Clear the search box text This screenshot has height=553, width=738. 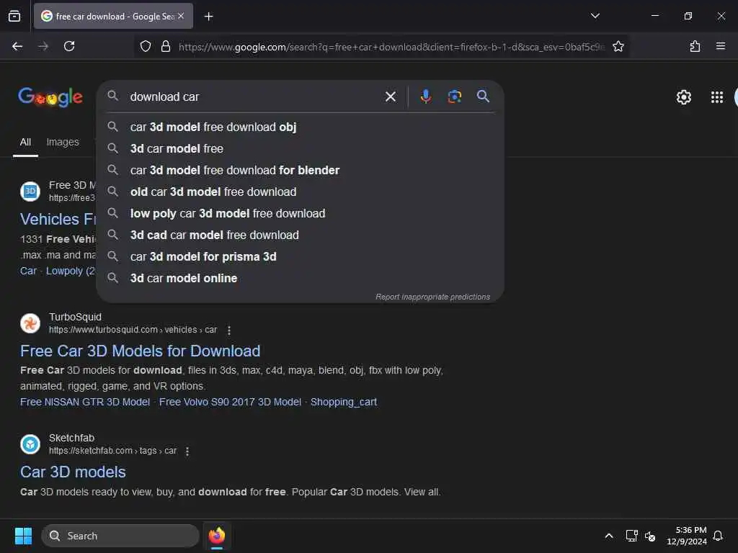390,97
